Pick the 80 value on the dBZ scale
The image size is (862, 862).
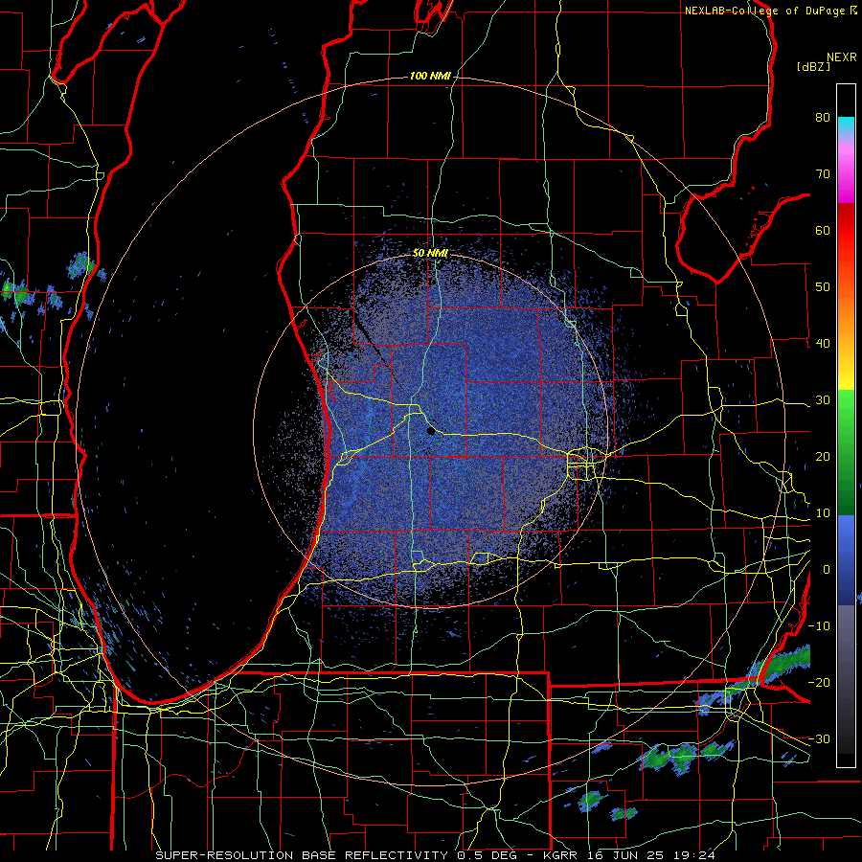pyautogui.click(x=823, y=118)
